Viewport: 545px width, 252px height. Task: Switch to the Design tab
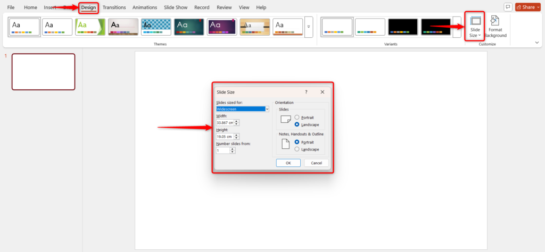(89, 7)
